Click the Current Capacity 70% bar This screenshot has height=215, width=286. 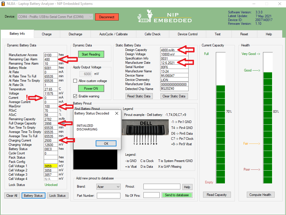click(x=221, y=118)
